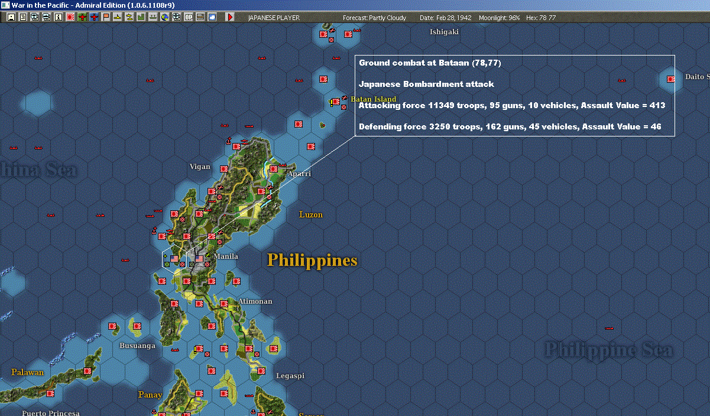Click the orange flag toolbar icon
710x416 pixels.
coord(106,17)
